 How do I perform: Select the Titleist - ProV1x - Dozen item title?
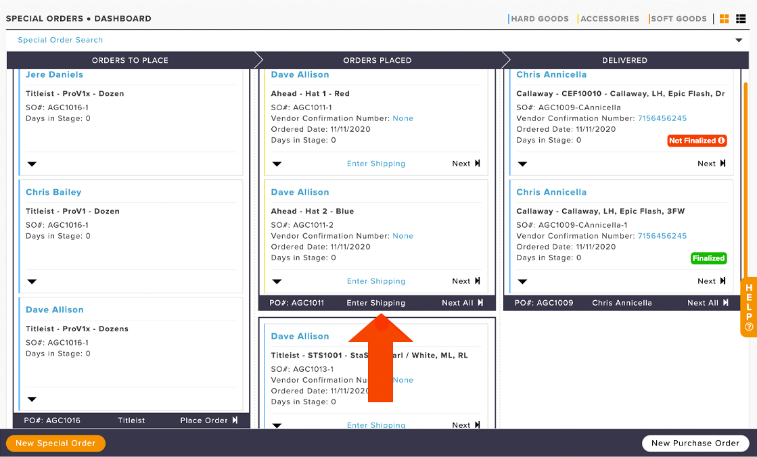75,93
